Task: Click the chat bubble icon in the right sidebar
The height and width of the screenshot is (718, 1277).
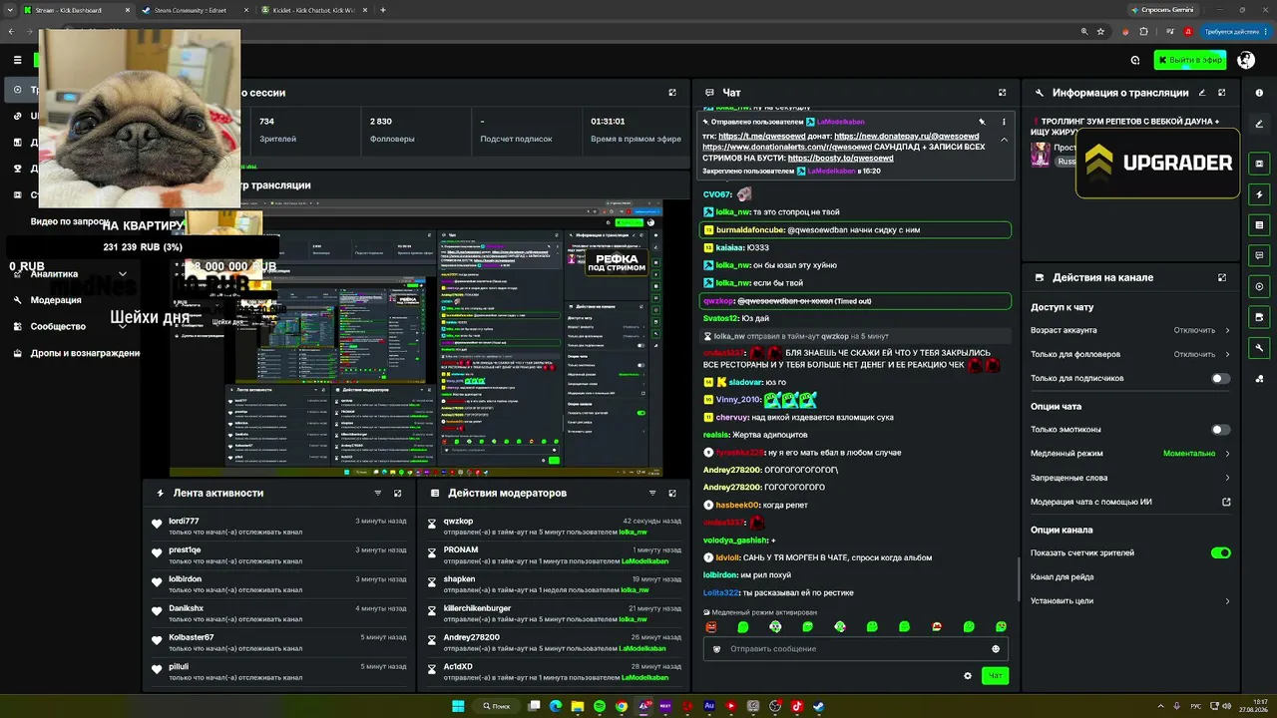Action: pos(1259,255)
